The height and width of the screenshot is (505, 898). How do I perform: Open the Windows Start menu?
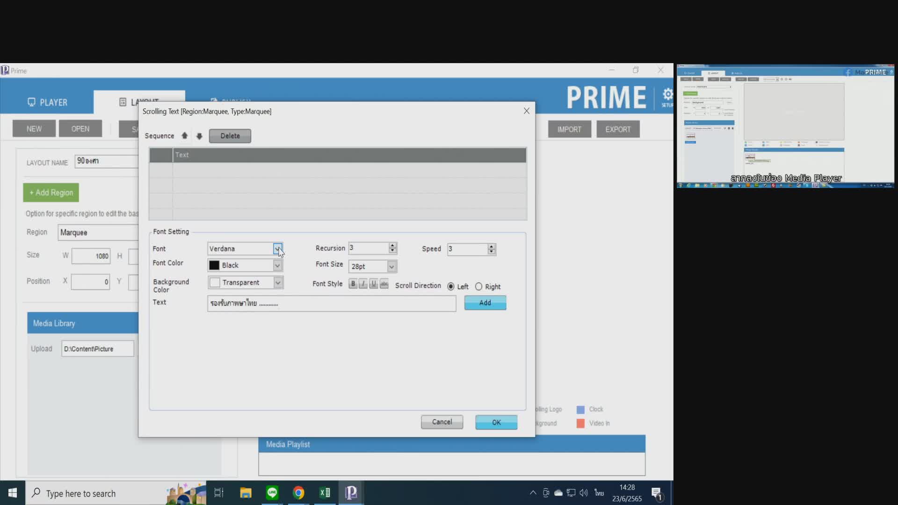pos(13,493)
